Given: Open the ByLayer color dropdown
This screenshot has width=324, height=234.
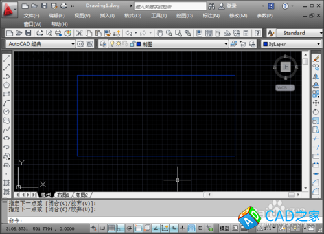Looking at the screenshot, I should click(291, 44).
